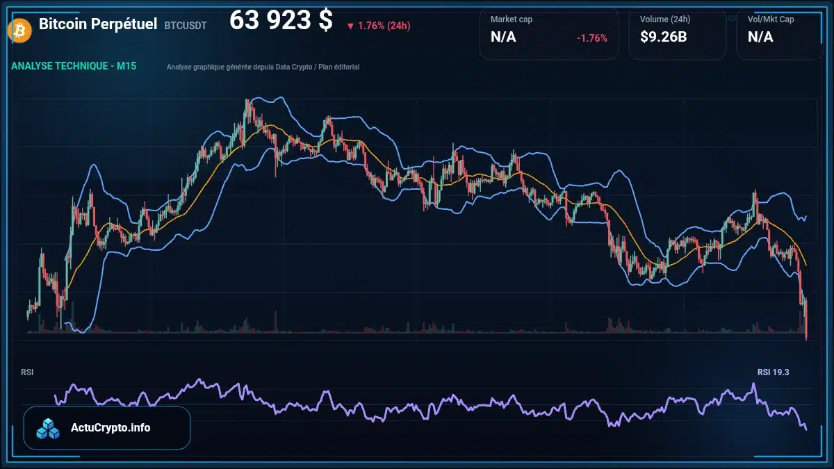Click the RSI 19.3 reading
Viewport: 834px width, 469px height.
tap(773, 372)
